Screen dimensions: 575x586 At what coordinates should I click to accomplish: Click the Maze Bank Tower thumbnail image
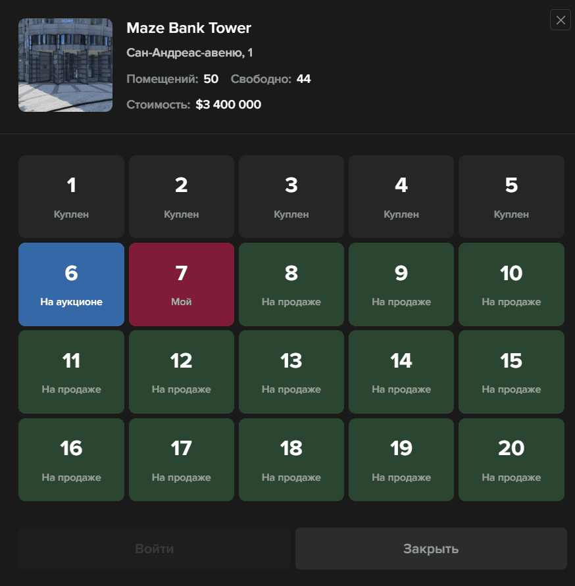coord(65,65)
